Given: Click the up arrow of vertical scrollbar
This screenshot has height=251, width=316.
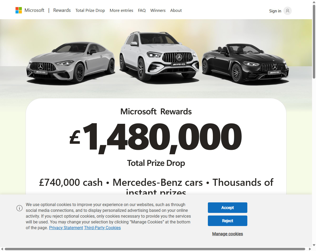Looking at the screenshot, I should [x=314, y=2].
